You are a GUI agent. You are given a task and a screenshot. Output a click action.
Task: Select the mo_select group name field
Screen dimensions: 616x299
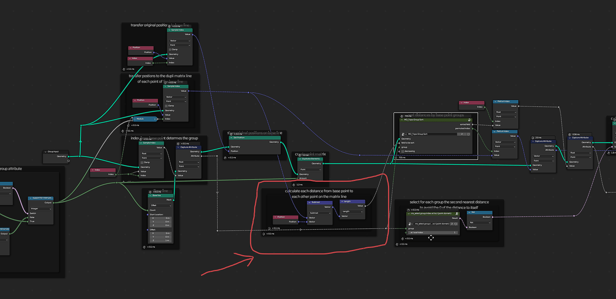pyautogui.click(x=432, y=224)
